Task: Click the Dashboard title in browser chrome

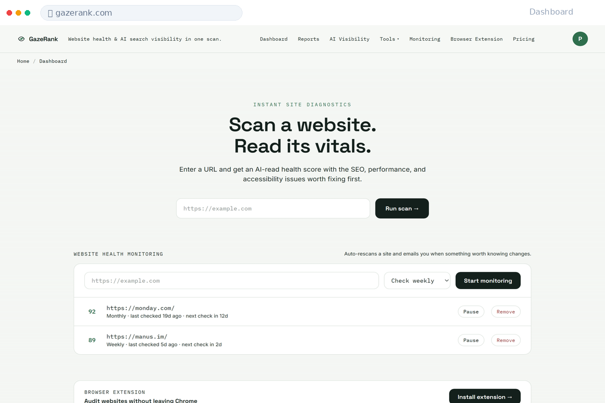Action: pyautogui.click(x=551, y=12)
